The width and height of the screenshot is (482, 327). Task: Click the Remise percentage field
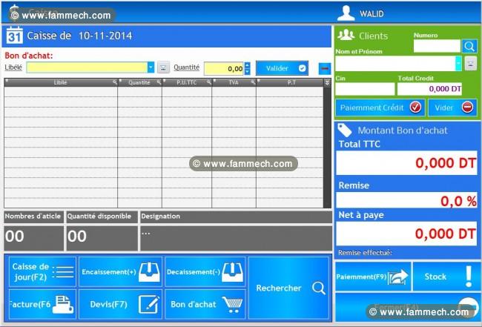pyautogui.click(x=406, y=200)
